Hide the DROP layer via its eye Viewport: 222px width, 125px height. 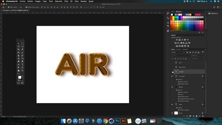click(172, 105)
